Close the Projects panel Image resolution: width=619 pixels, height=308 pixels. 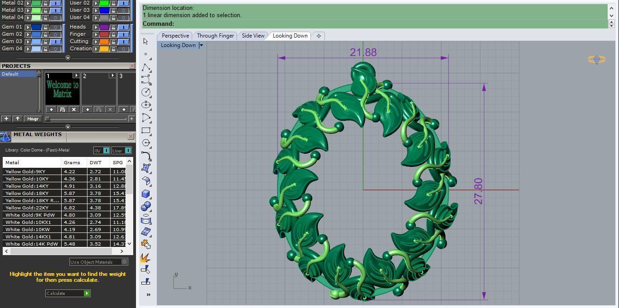click(132, 66)
